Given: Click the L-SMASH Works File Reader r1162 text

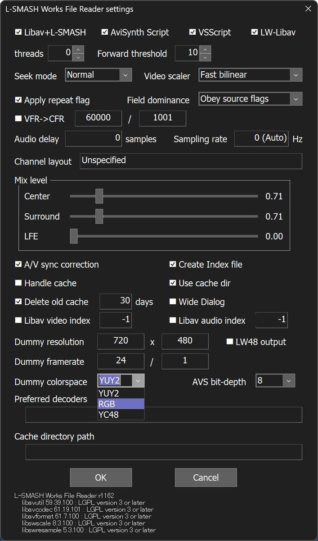Looking at the screenshot, I should click(64, 495).
